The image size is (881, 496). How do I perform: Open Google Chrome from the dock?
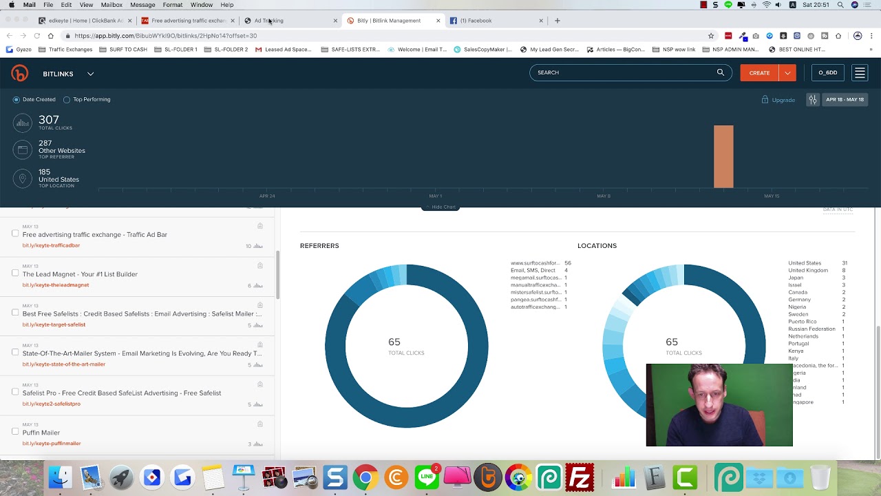click(365, 477)
